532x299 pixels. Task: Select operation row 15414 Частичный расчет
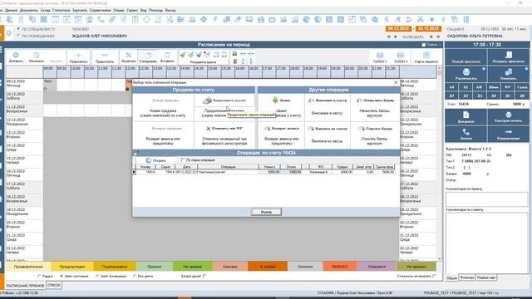tap(264, 172)
